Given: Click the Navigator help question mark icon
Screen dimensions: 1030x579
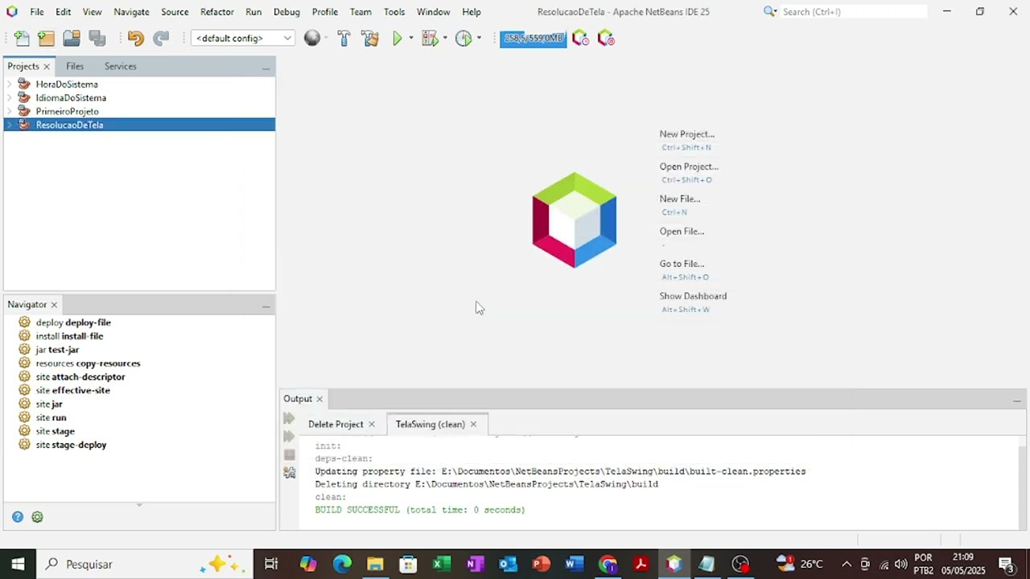Looking at the screenshot, I should [x=18, y=517].
